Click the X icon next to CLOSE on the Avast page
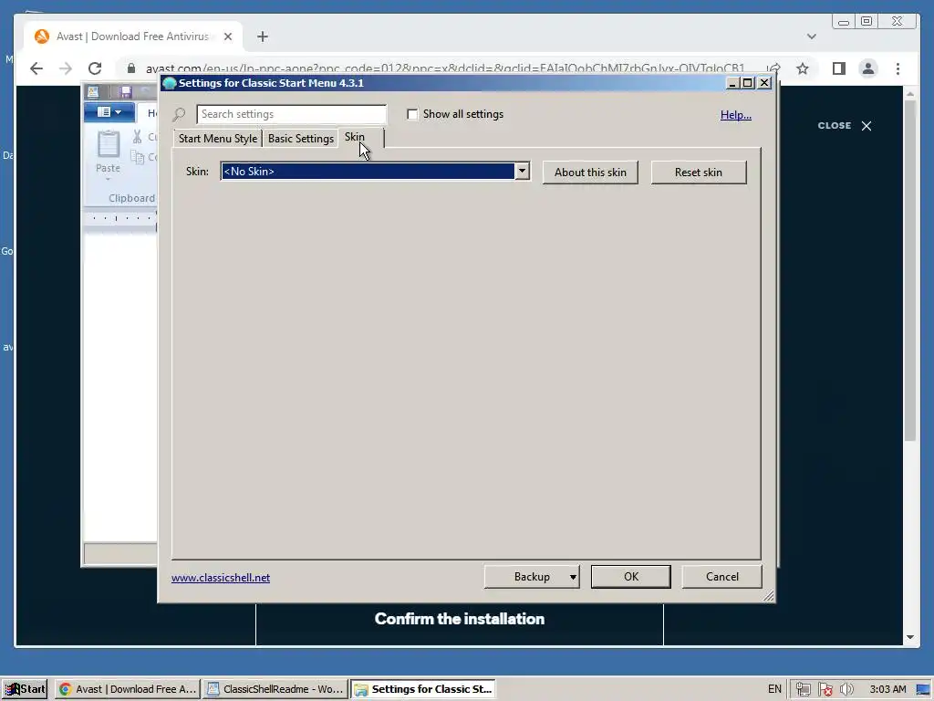 (x=867, y=126)
